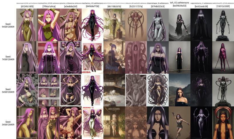Open the mechamix_v10 image for seed 5458128409
Screen dimensions: 234x139
point(92,90)
